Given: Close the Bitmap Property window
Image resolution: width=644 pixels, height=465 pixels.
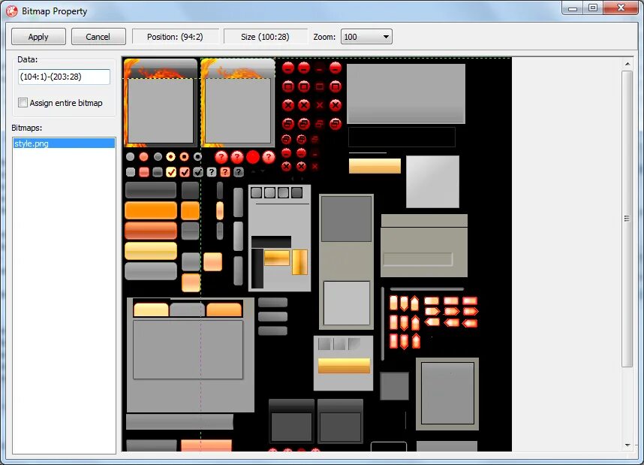Looking at the screenshot, I should coord(621,8).
